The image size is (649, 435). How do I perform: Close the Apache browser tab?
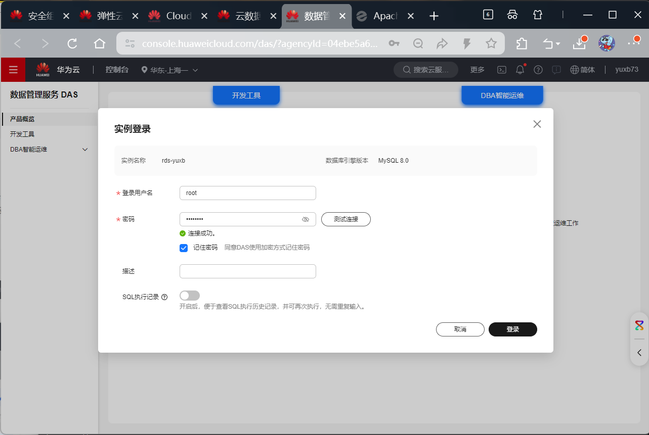pyautogui.click(x=411, y=16)
